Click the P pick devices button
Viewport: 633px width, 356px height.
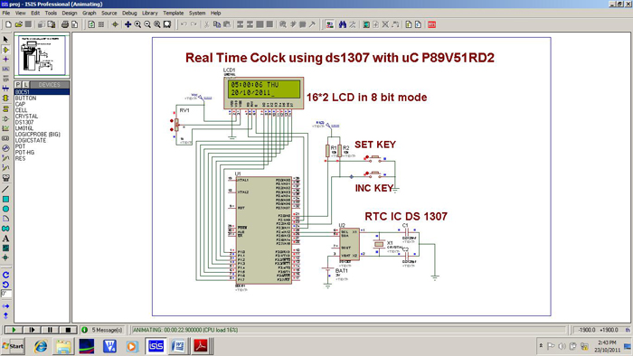[x=18, y=85]
